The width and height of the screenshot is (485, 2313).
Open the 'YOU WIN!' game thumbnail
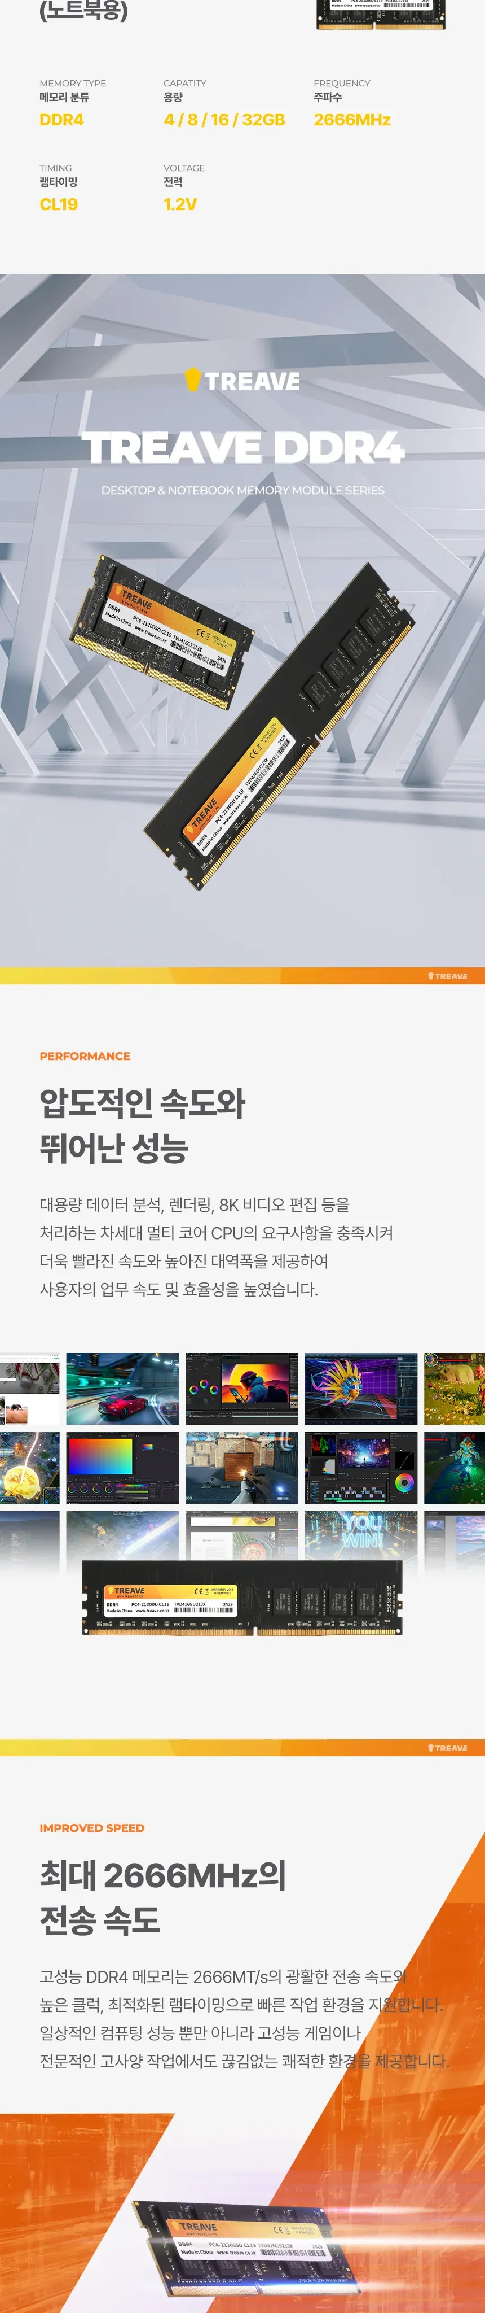360,1535
